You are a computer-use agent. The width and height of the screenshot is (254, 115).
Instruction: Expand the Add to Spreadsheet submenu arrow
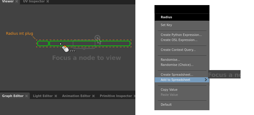tap(206, 80)
